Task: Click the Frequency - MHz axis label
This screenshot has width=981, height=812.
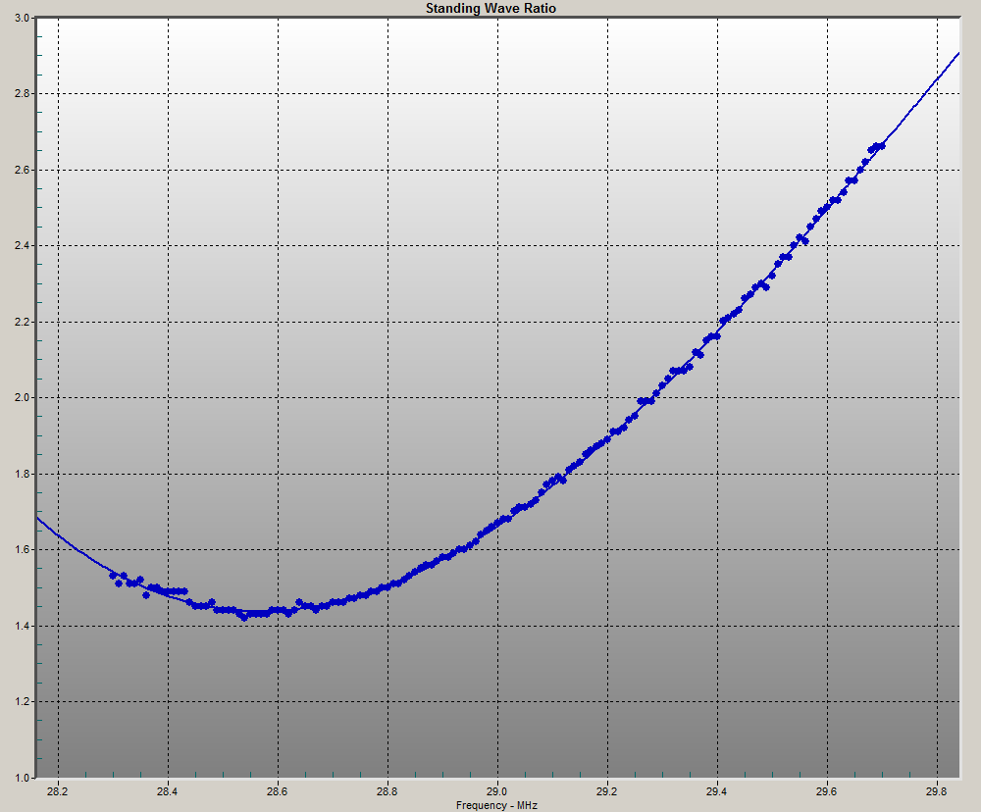Action: pos(496,804)
